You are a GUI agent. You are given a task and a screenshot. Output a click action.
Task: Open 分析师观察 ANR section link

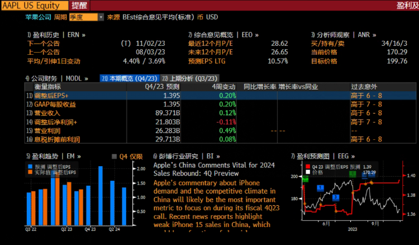coord(344,35)
